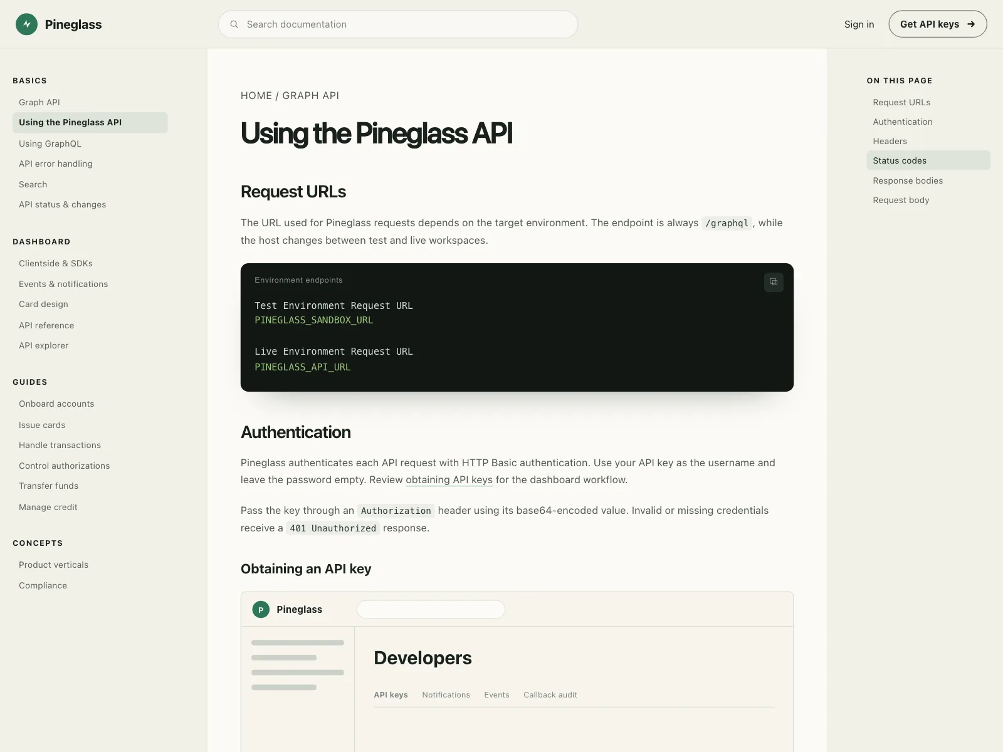Click the /graphql inline code
The height and width of the screenshot is (752, 1003).
[x=727, y=223]
